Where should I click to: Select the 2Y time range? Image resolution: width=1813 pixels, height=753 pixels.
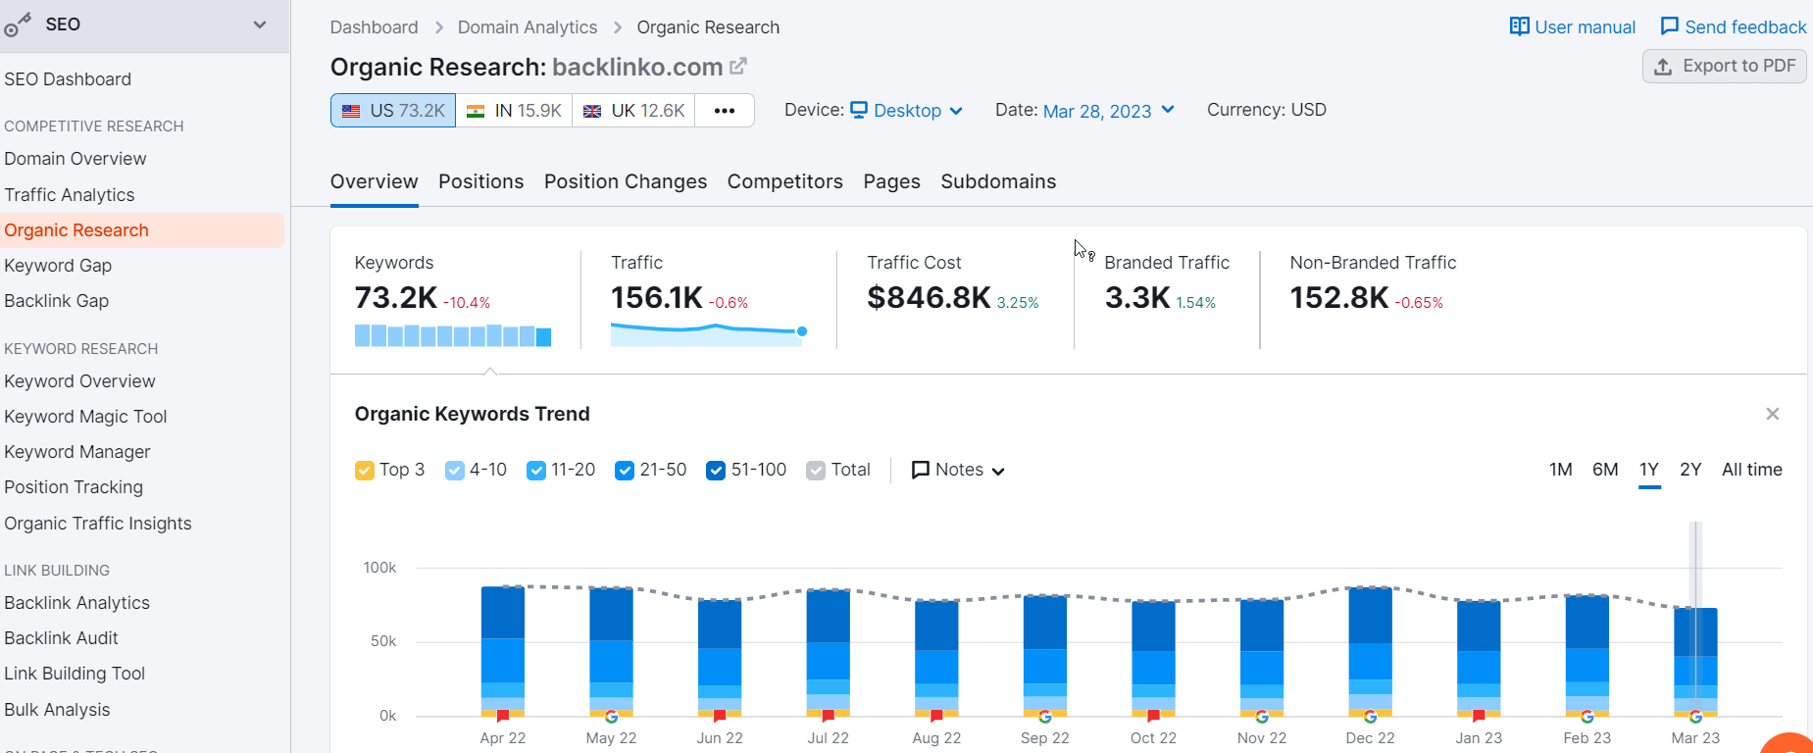pyautogui.click(x=1690, y=470)
